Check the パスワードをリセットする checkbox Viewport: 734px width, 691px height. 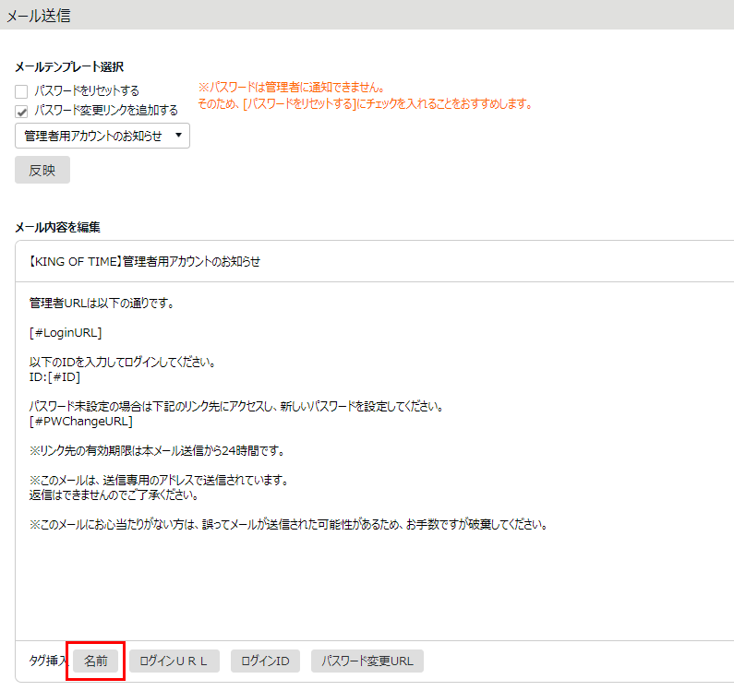tap(21, 91)
